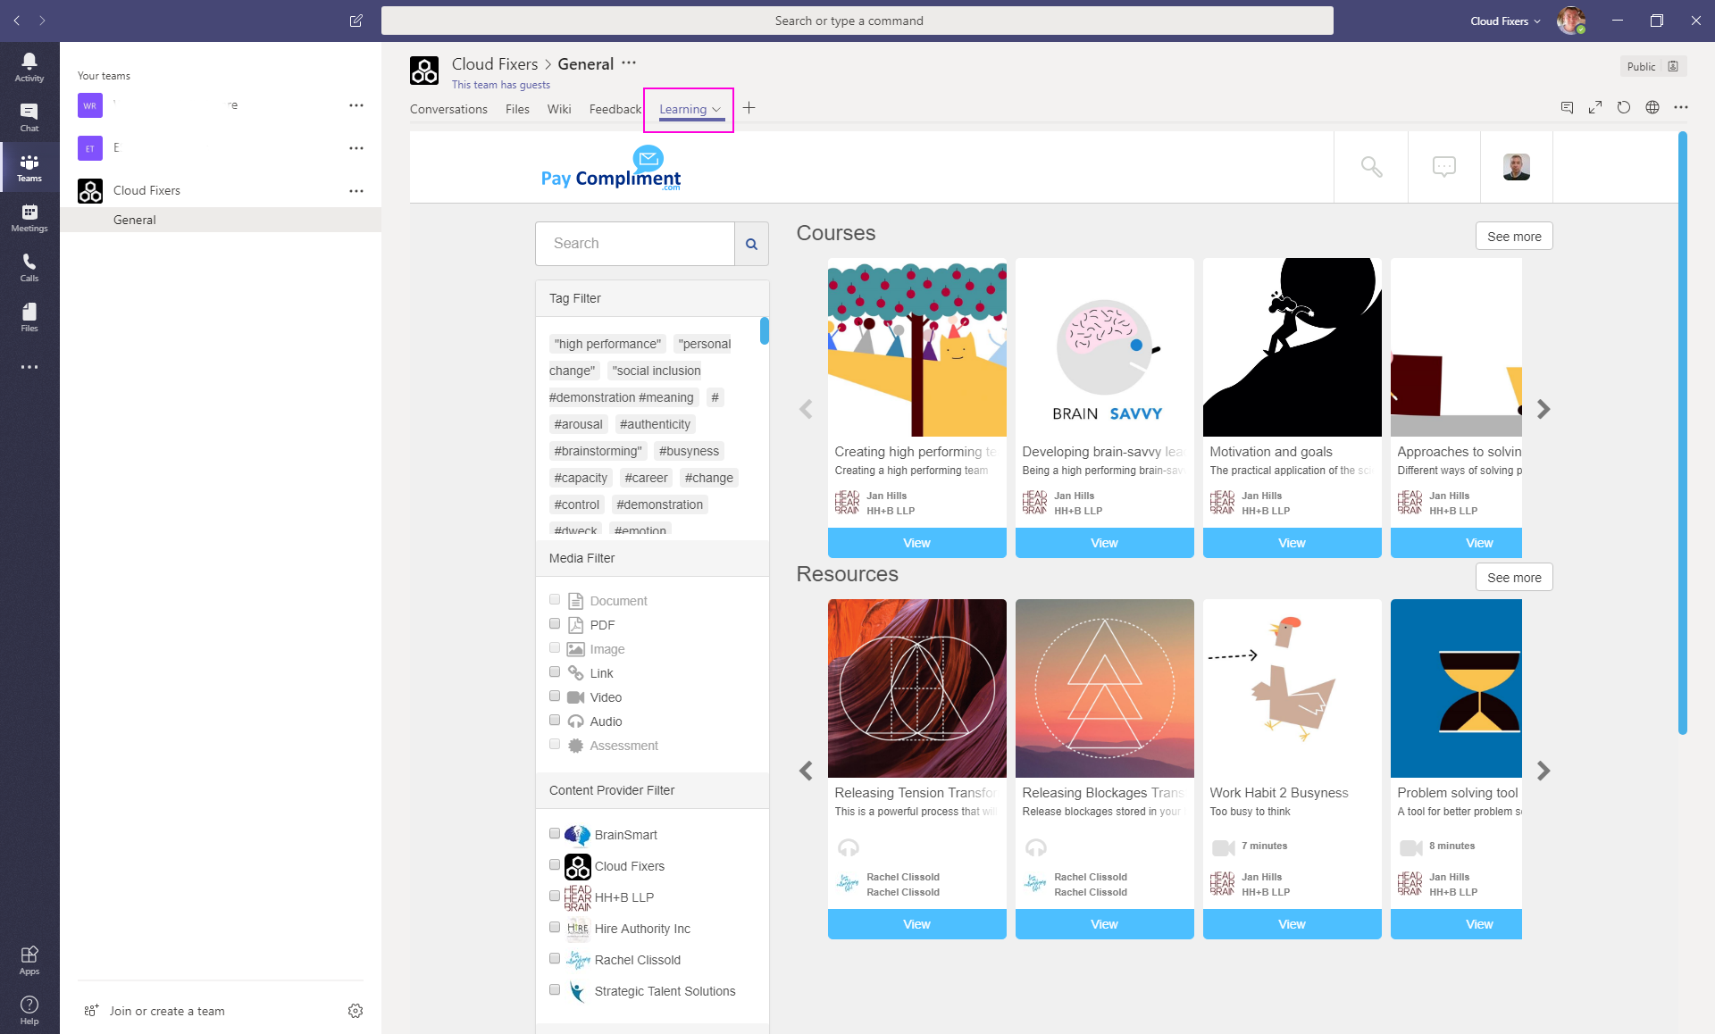Open Files in the sidebar
The image size is (1715, 1034).
[29, 317]
